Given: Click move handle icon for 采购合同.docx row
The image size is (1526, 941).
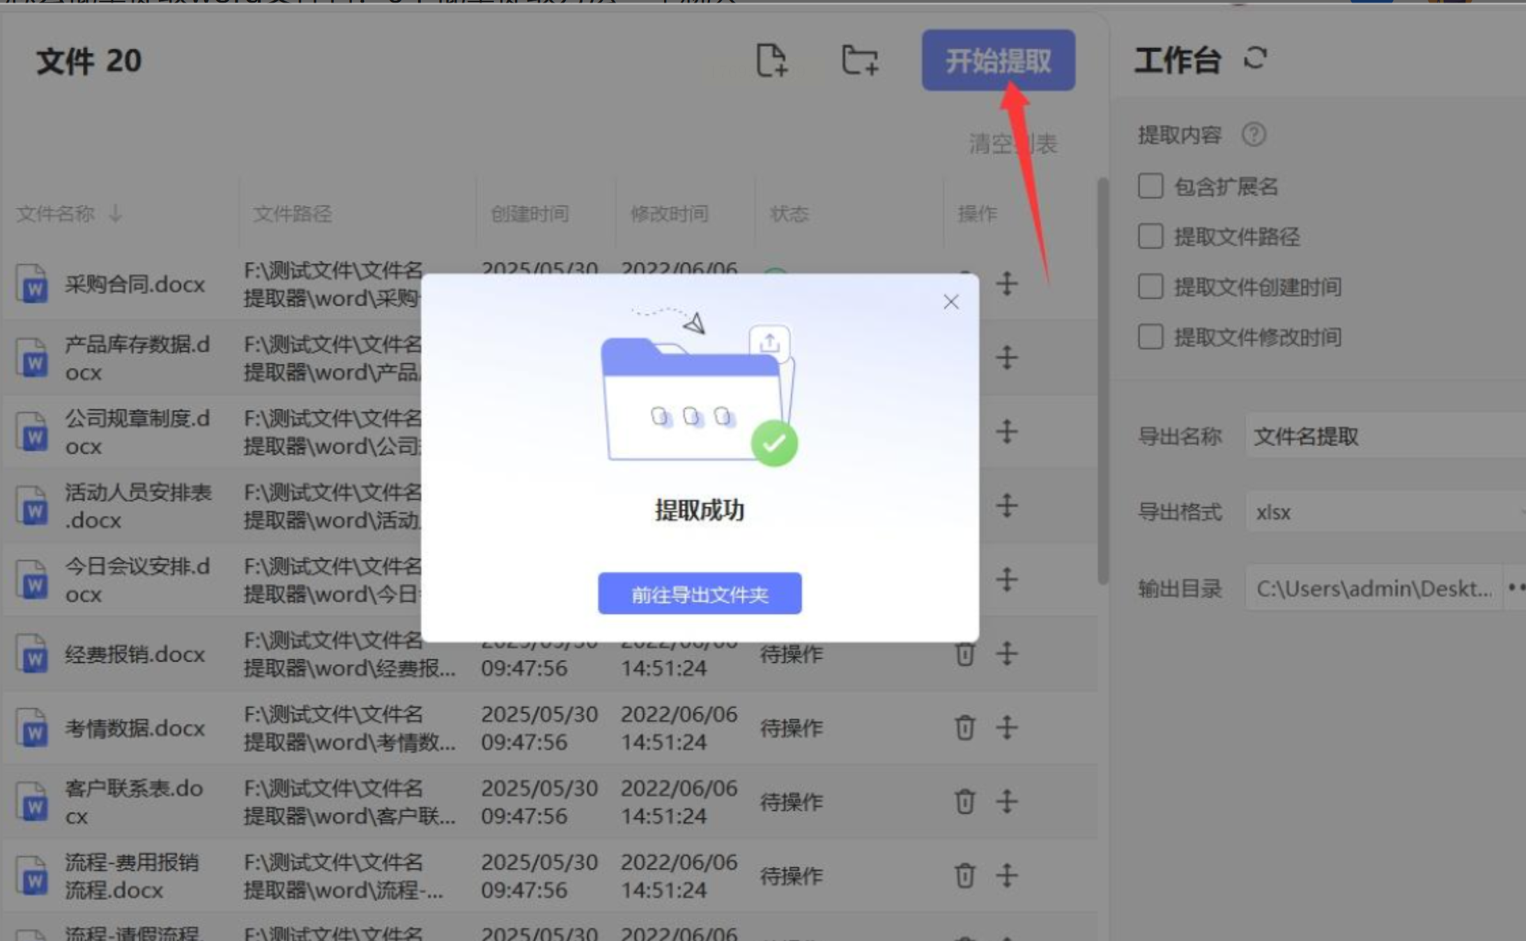Looking at the screenshot, I should click(1007, 284).
